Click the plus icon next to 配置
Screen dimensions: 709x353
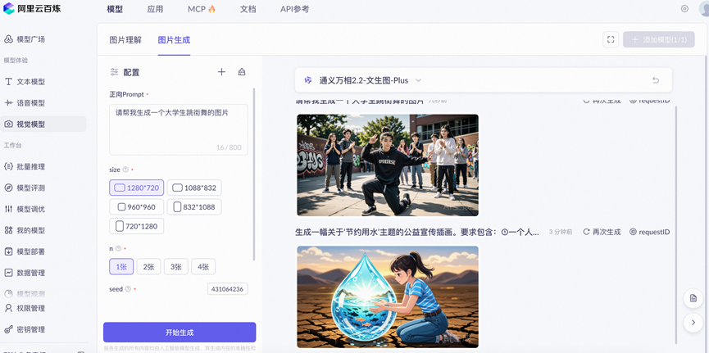tap(221, 72)
